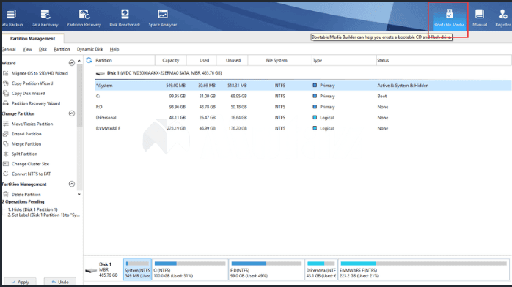Open Disk Benchmark tool

coord(125,18)
